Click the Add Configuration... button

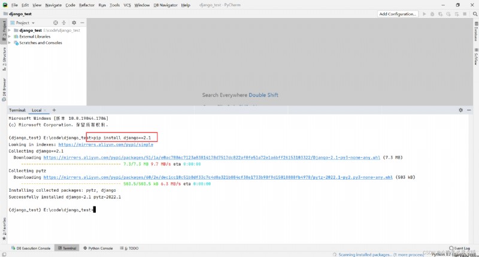point(398,14)
